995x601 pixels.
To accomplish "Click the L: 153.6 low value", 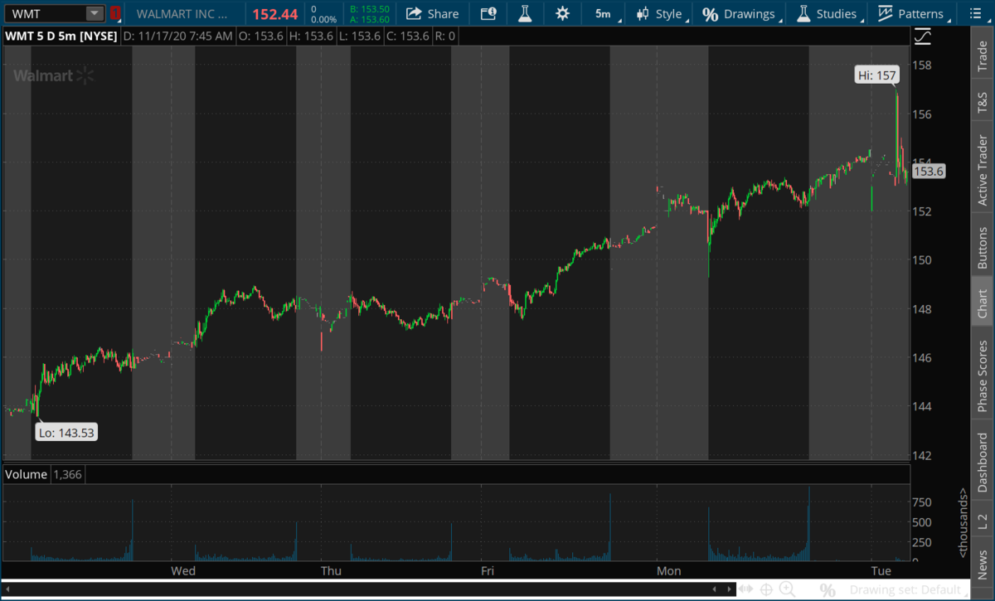I will (361, 36).
